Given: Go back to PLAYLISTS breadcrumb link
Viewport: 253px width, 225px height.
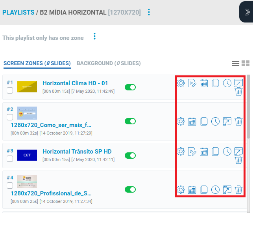Looking at the screenshot, I should click(x=18, y=13).
